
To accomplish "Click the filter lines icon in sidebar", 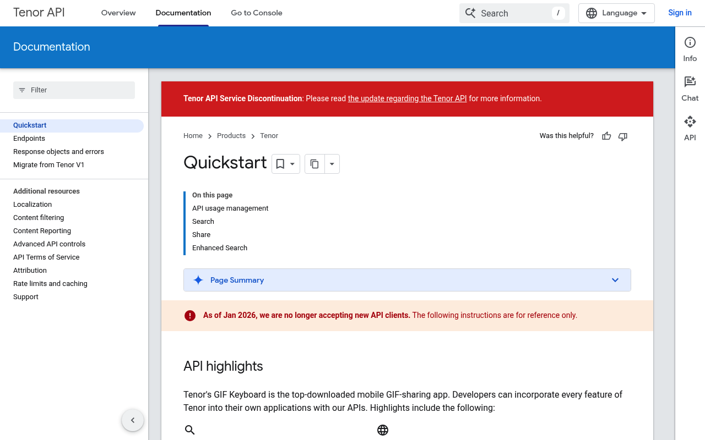I will pyautogui.click(x=22, y=90).
